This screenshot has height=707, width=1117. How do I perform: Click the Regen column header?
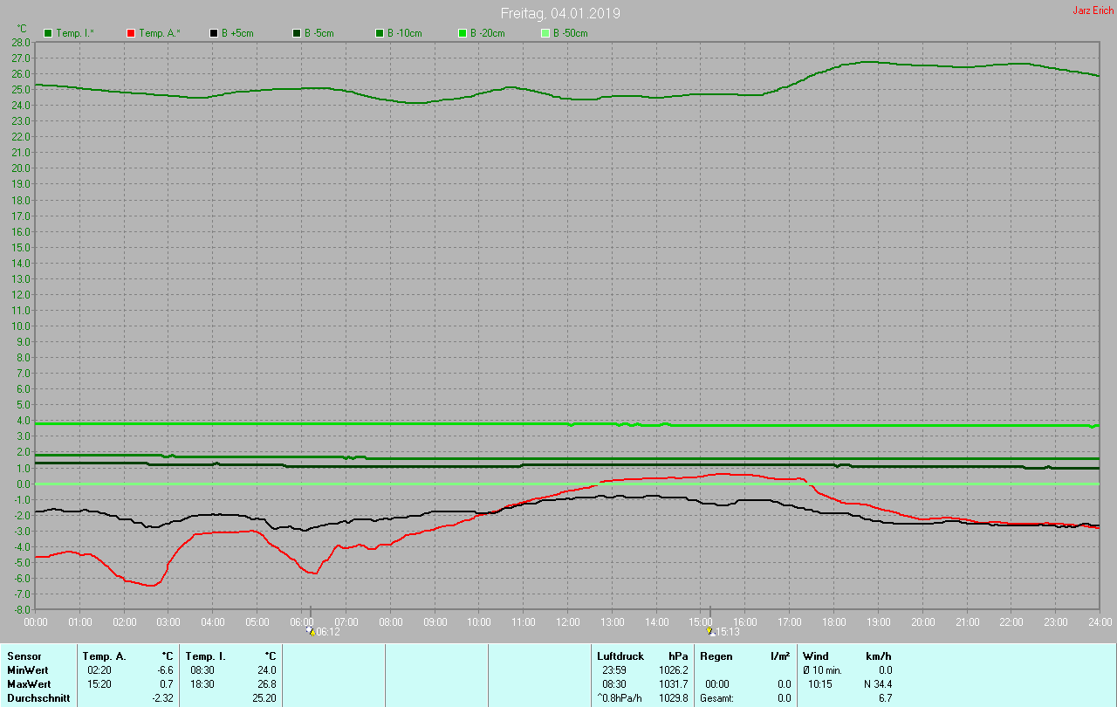pyautogui.click(x=716, y=656)
